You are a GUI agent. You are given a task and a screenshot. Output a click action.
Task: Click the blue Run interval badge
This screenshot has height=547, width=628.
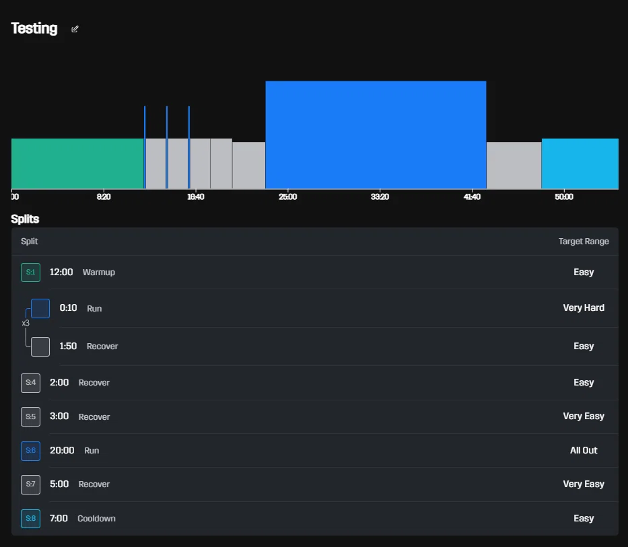[40, 308]
